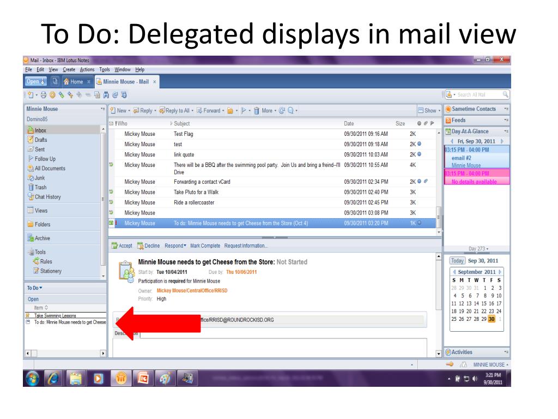The image size is (558, 419).
Task: Click the Feeds panel icon
Action: 448,121
